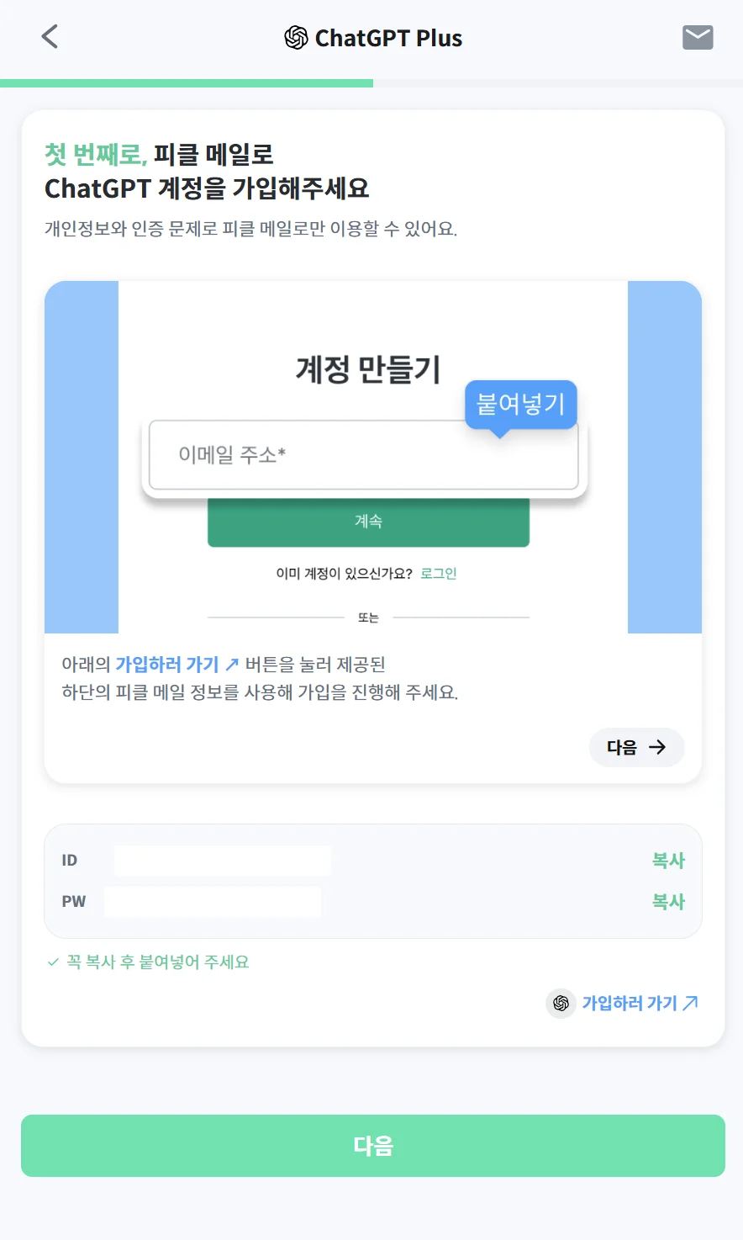Click the ChatGPT logo in the header
Screen dimensions: 743x1240
pyautogui.click(x=296, y=37)
